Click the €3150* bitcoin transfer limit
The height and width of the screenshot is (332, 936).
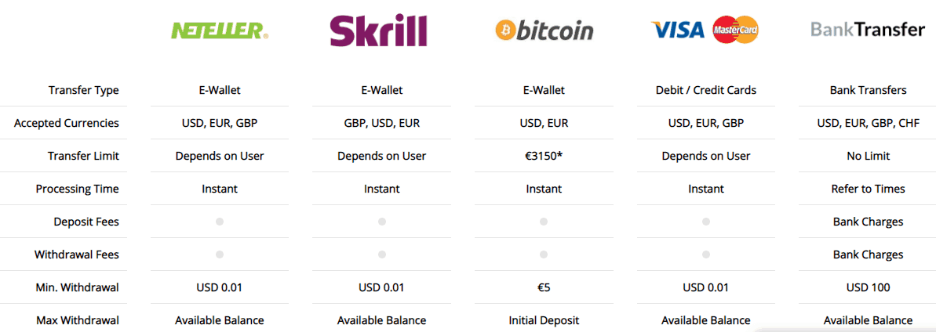pyautogui.click(x=543, y=156)
